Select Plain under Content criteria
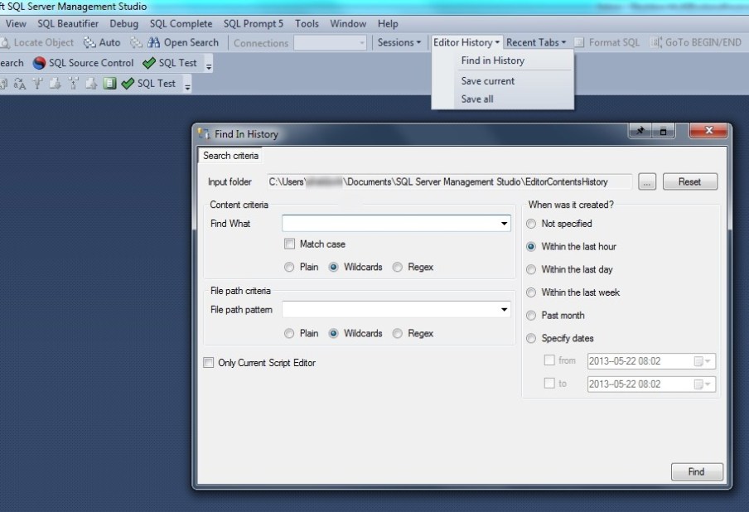Viewport: 749px width, 512px height. 289,267
